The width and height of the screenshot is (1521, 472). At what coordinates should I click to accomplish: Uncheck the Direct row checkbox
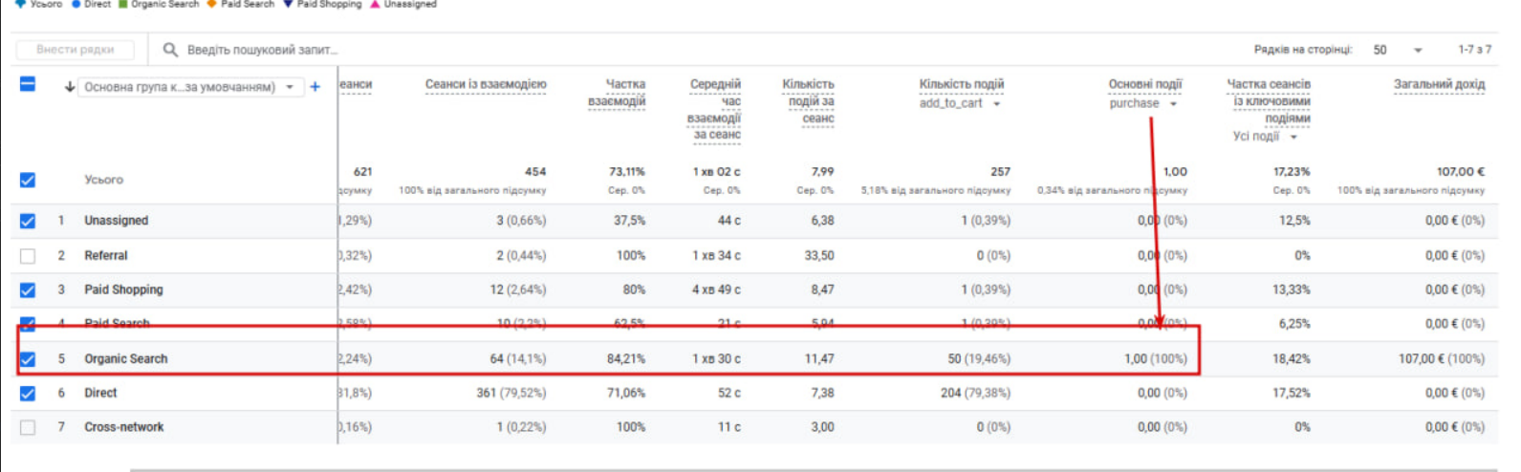click(28, 394)
